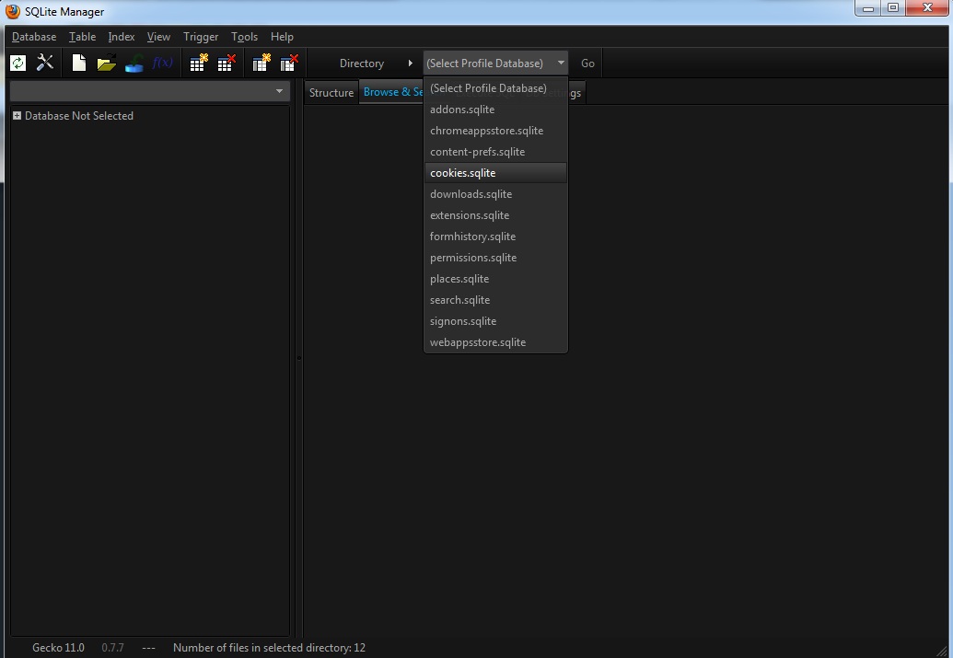The width and height of the screenshot is (953, 658).
Task: Minimize the SQLite Manager window
Action: pos(868,8)
